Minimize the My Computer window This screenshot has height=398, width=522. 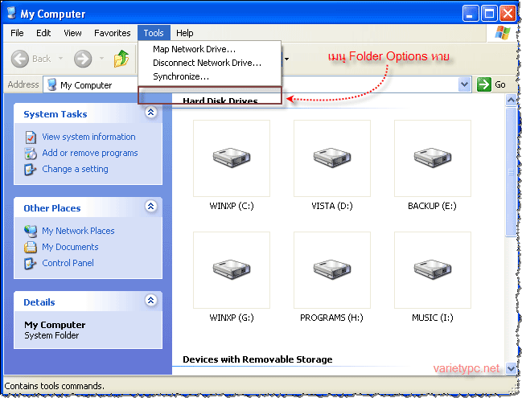(470, 14)
